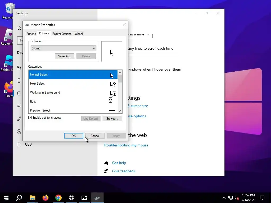Screen dimensions: 271x203
Task: Launch Firefox from the taskbar
Action: point(46,198)
